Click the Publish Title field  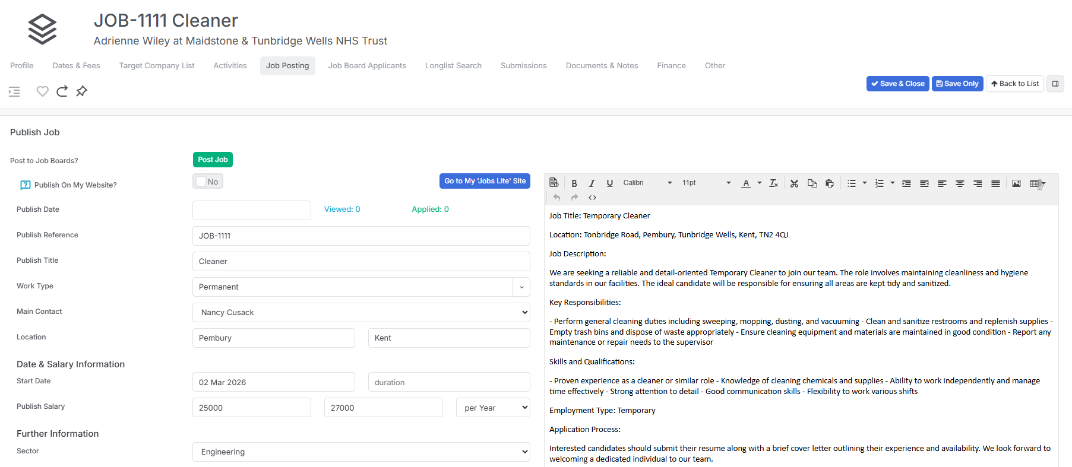tap(361, 262)
